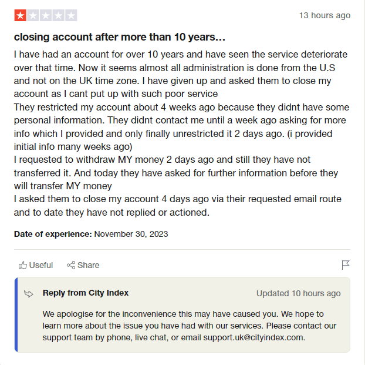Click the filled red first star
This screenshot has height=365, width=365.
tap(20, 15)
